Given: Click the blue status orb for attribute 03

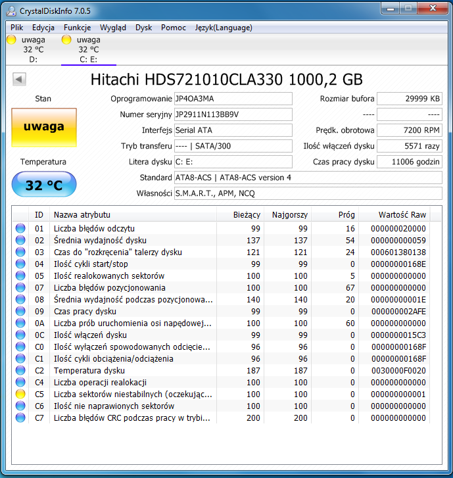Looking at the screenshot, I should tap(20, 252).
